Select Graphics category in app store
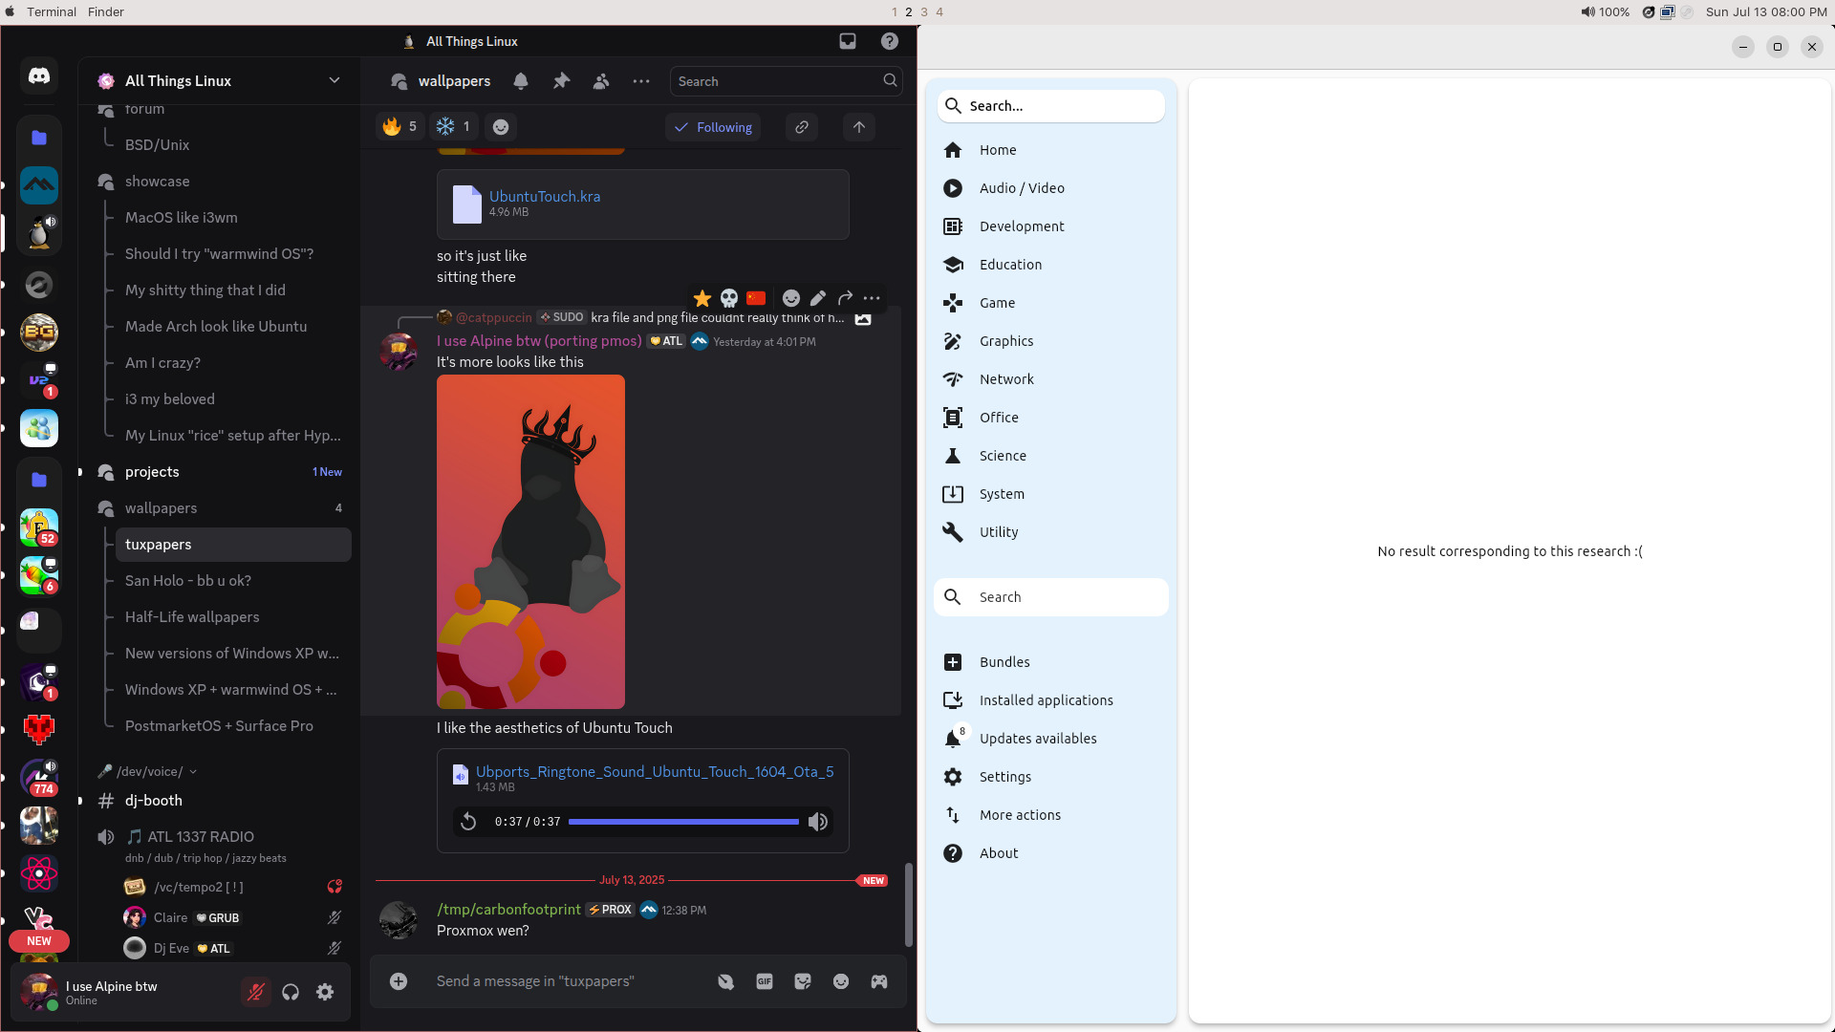1835x1032 pixels. click(x=1005, y=341)
